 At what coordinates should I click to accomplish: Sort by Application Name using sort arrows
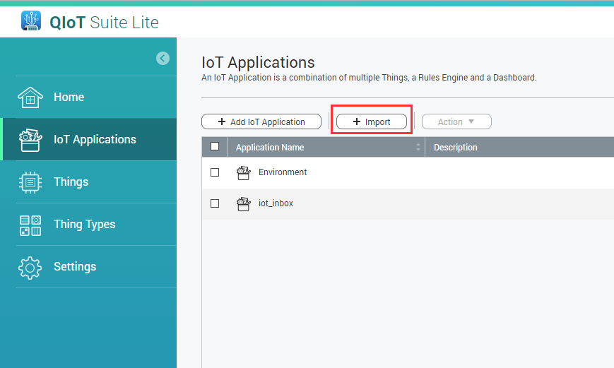pos(418,147)
